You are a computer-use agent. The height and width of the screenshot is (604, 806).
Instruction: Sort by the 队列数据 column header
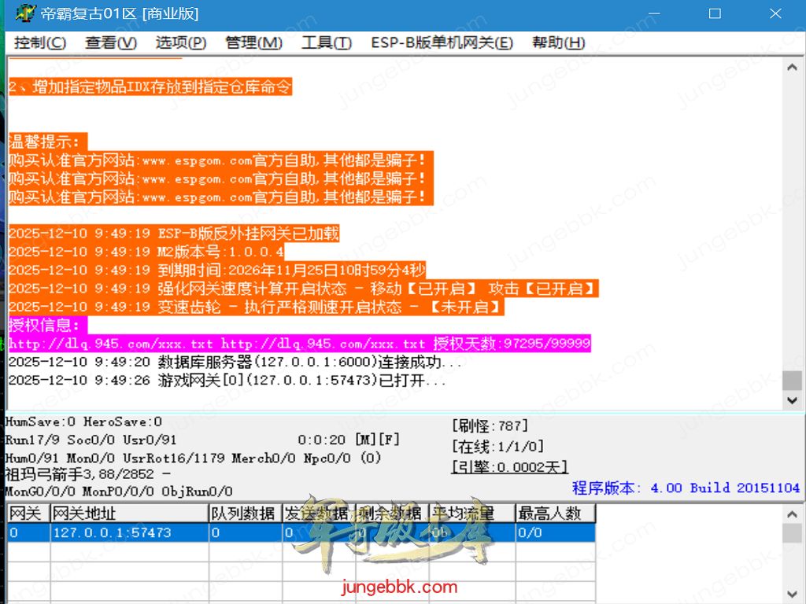click(244, 514)
